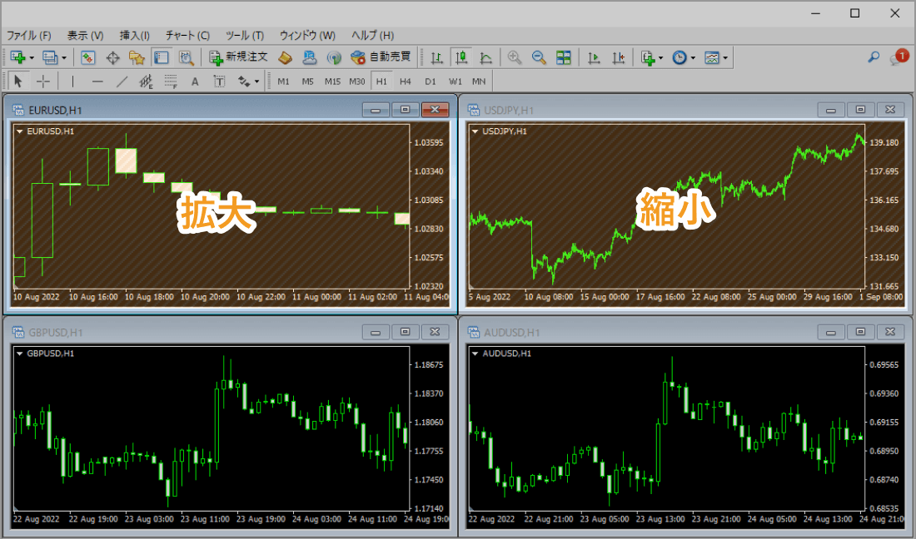Select the H4 timeframe button
The width and height of the screenshot is (916, 539).
coord(406,82)
